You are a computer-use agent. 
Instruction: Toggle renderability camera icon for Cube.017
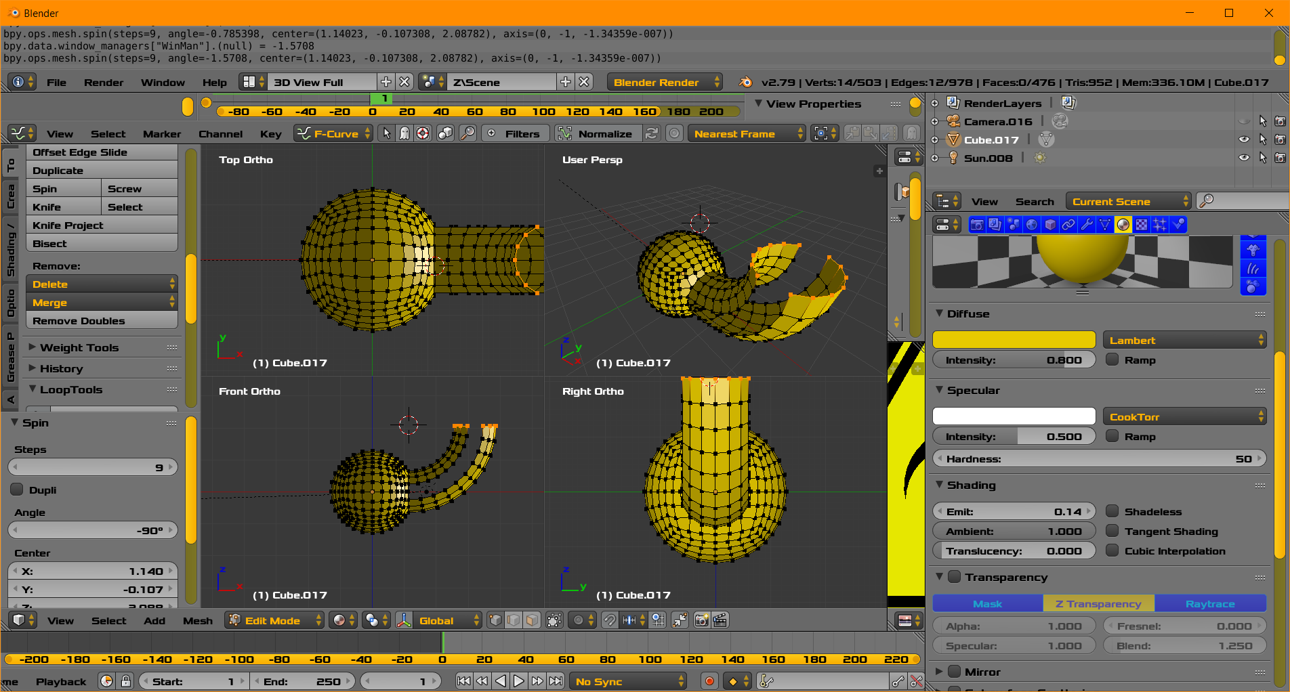[1280, 139]
